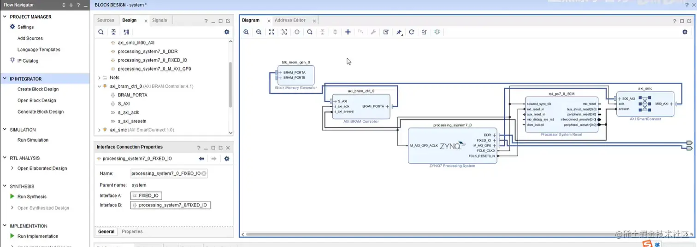Collapse IP INTEGRATOR section

[5, 79]
